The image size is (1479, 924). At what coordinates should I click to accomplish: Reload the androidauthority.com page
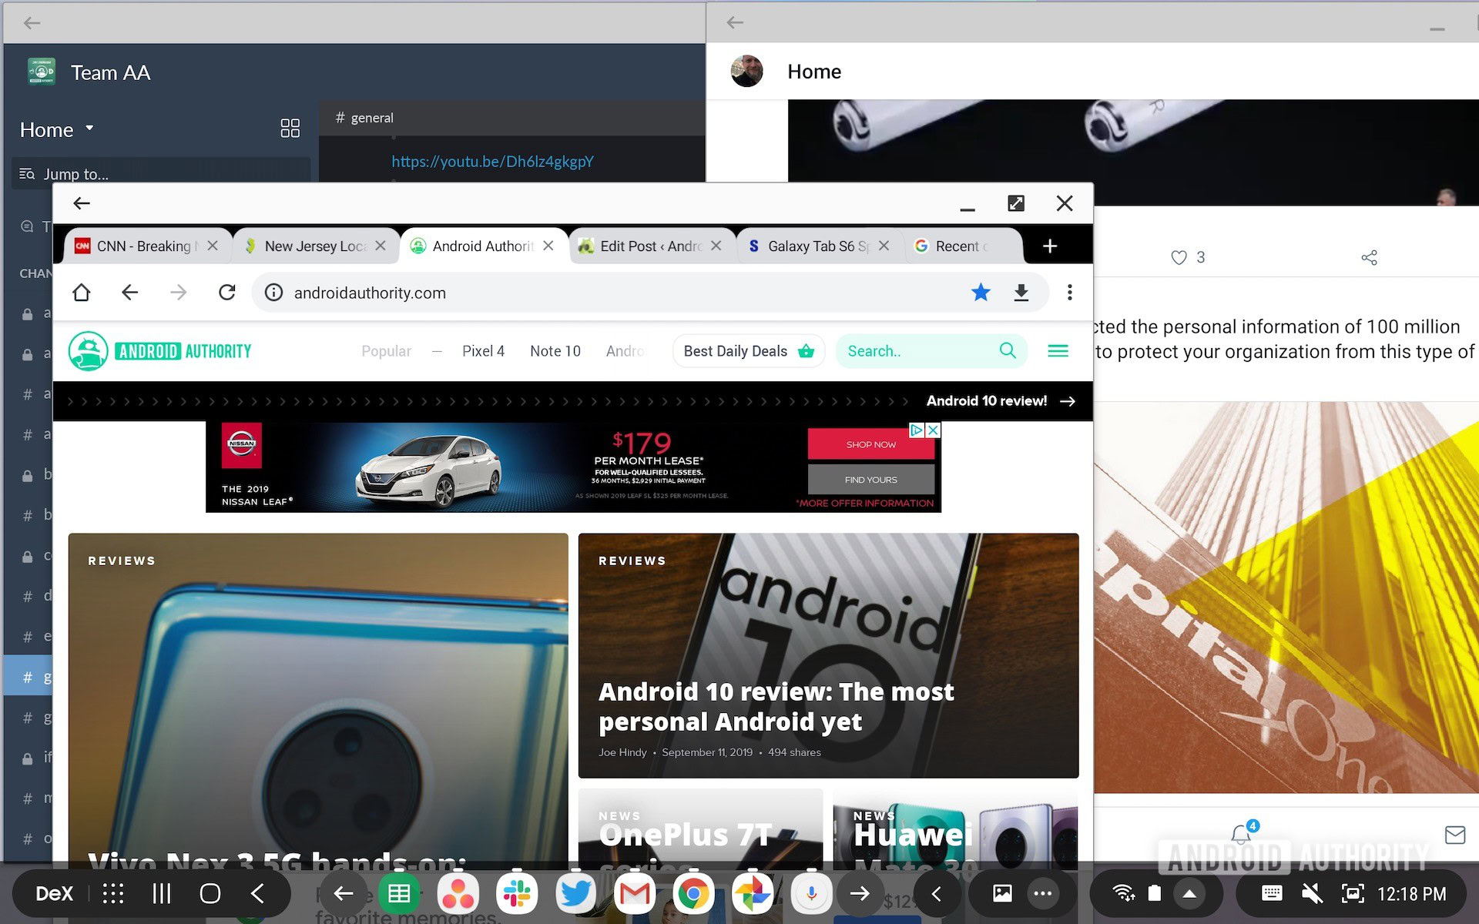(226, 293)
